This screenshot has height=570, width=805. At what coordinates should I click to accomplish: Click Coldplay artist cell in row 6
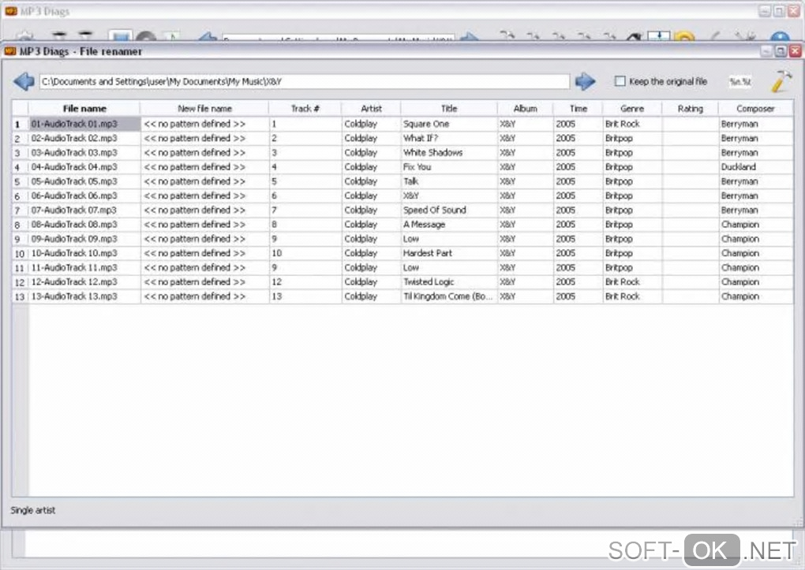pos(371,196)
